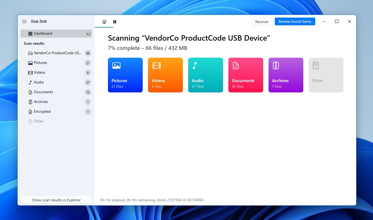Open the pink Documents category tile
Screen dimensions: 373x220
point(246,75)
